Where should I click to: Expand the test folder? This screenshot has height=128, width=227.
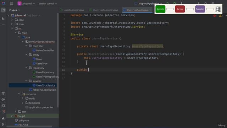(x=16, y=111)
